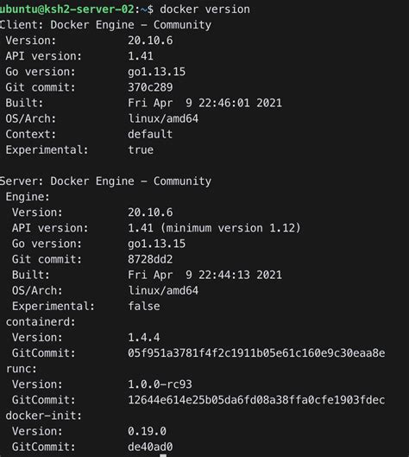Click the Client Docker Engine Community heading
This screenshot has width=409, height=457.
tap(105, 25)
